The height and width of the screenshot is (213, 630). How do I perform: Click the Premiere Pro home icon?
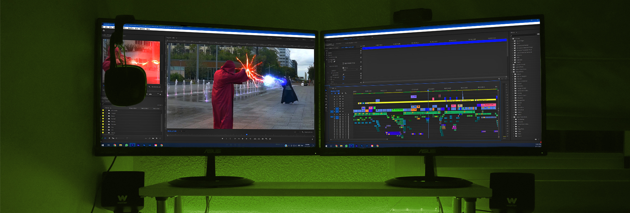point(104,30)
